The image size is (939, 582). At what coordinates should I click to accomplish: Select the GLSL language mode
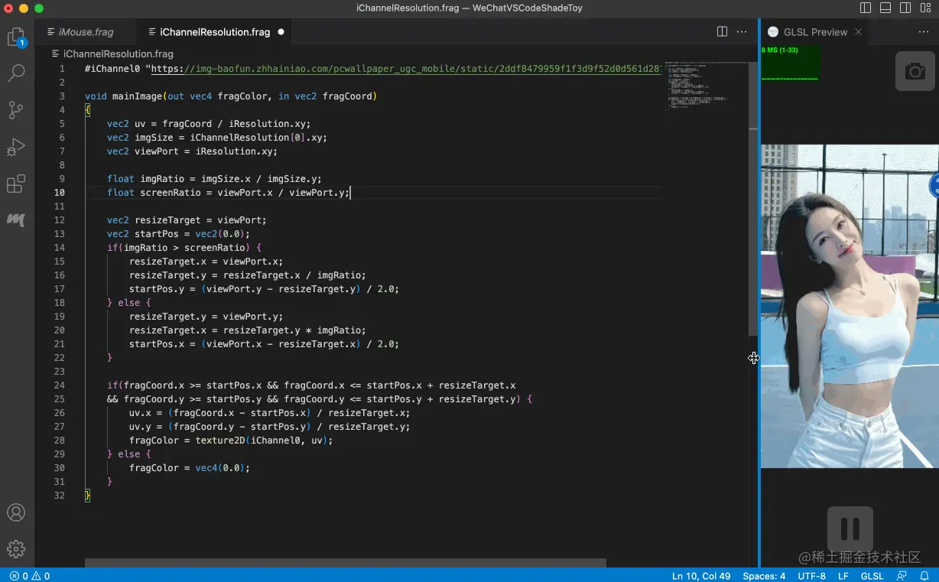(872, 576)
